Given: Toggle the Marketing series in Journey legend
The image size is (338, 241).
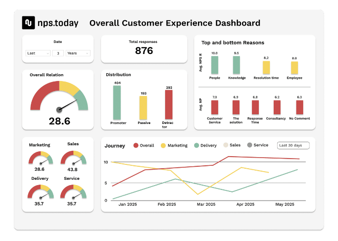Looking at the screenshot, I should (x=174, y=146).
